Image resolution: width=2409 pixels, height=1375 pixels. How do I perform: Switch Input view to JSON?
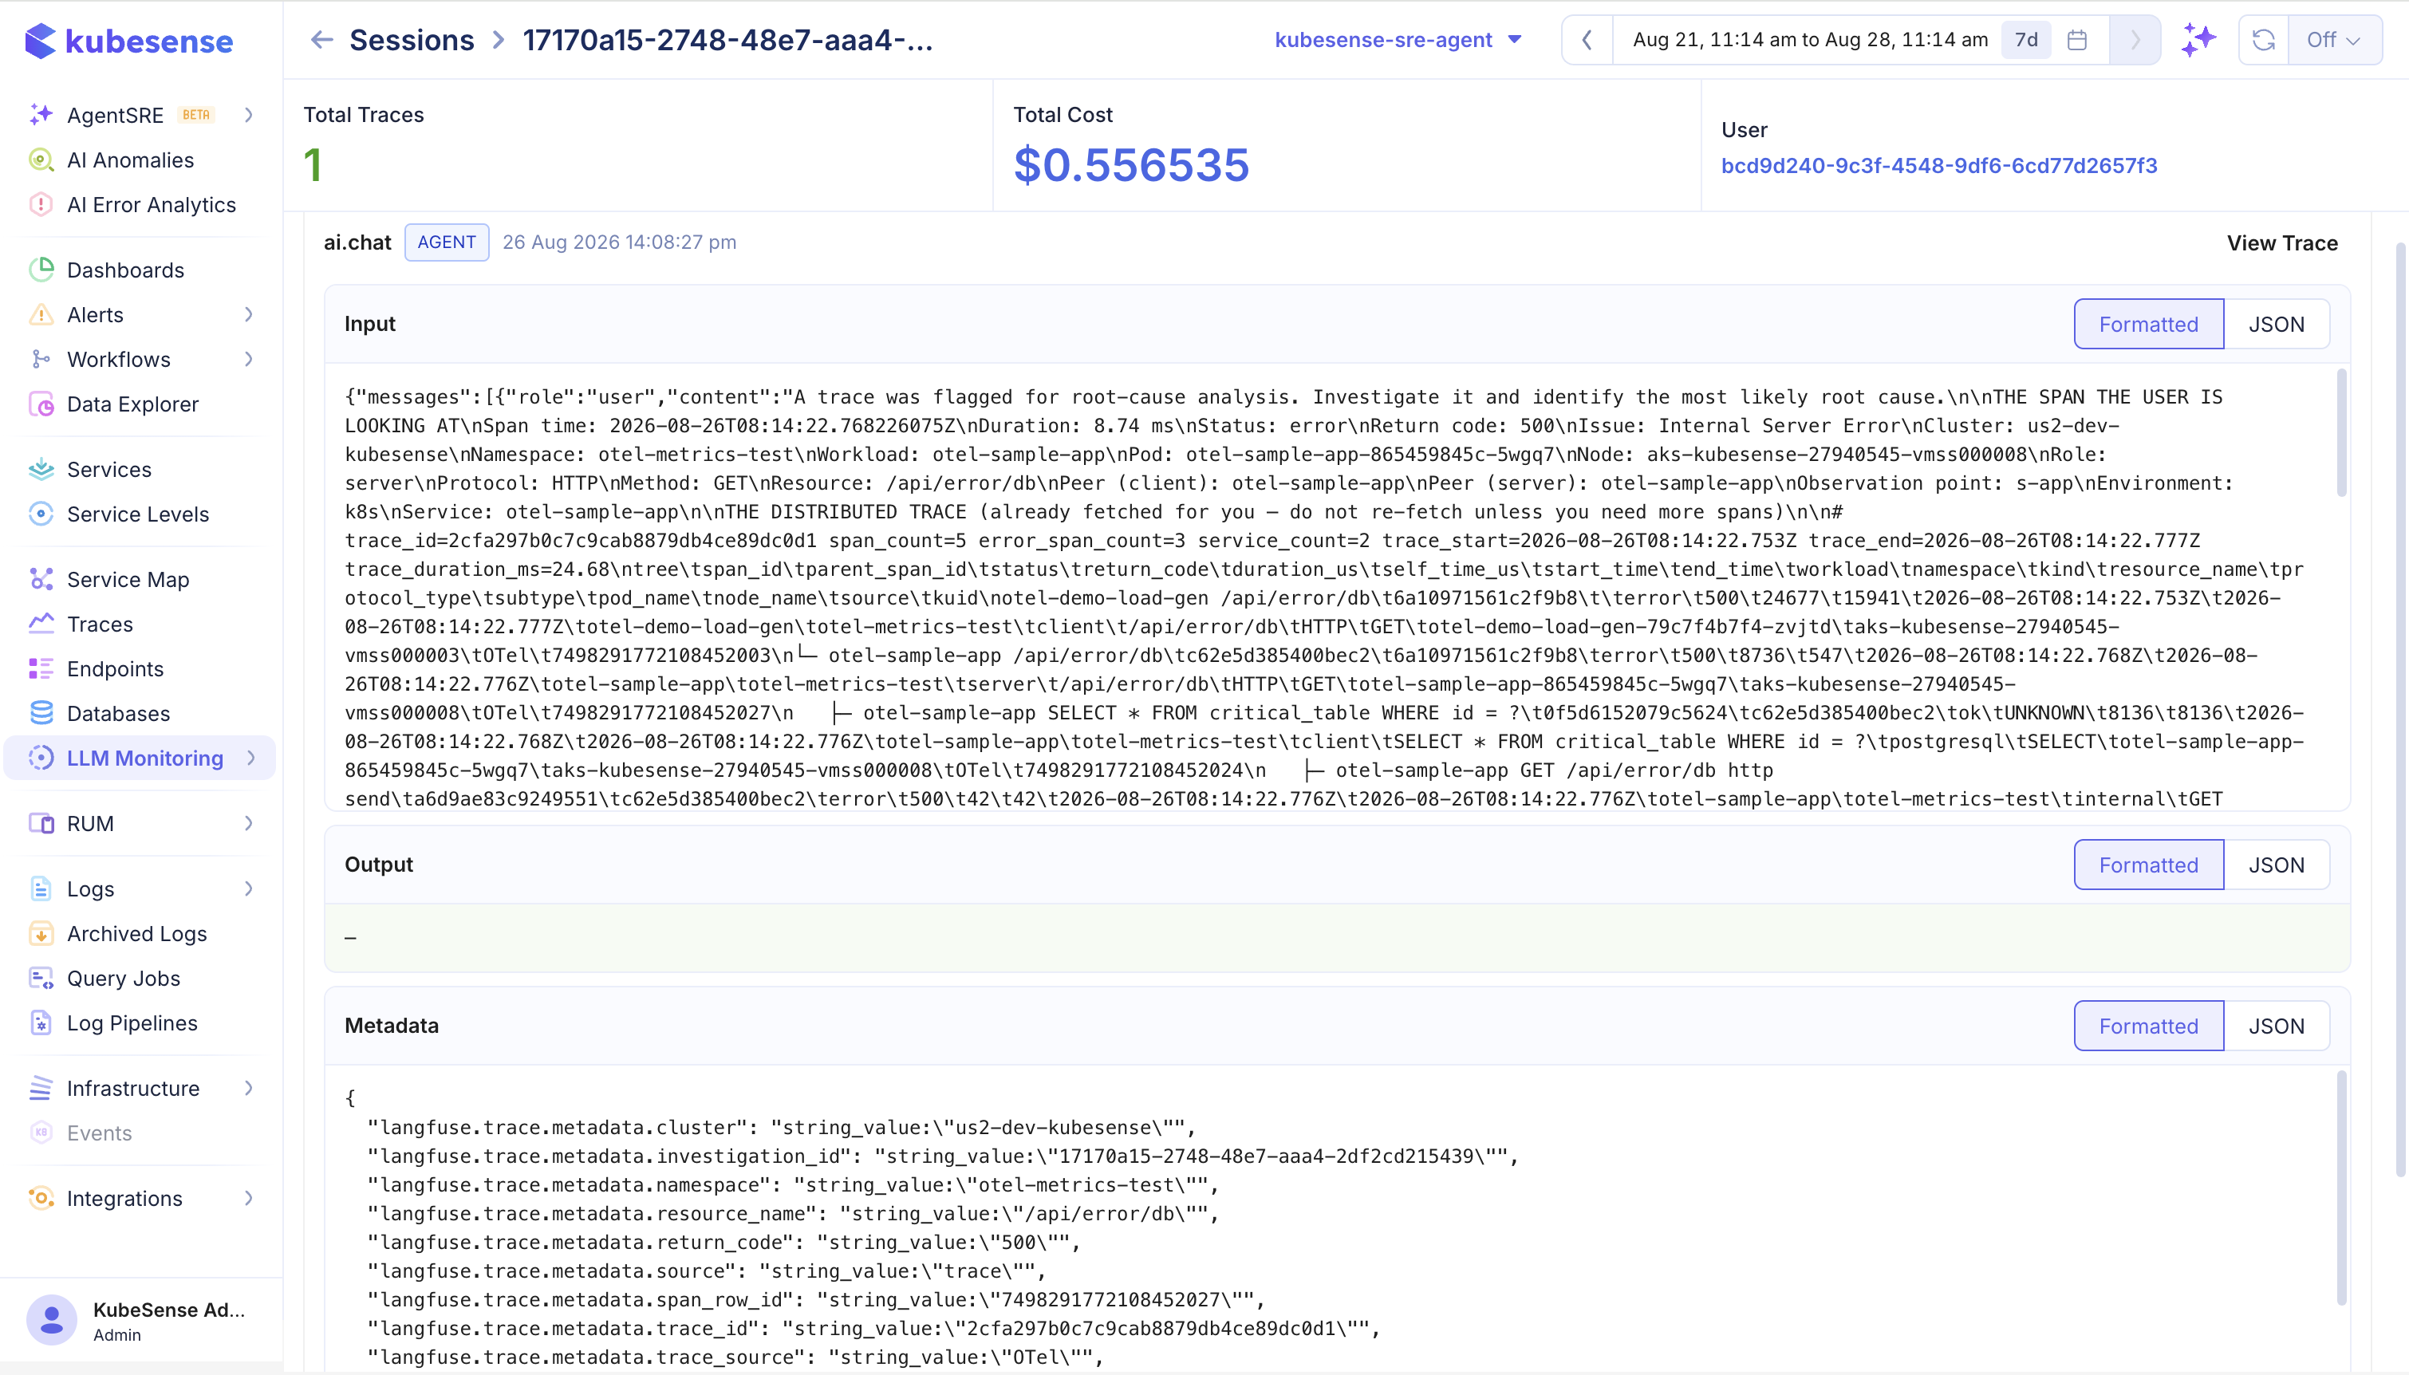pyautogui.click(x=2276, y=324)
